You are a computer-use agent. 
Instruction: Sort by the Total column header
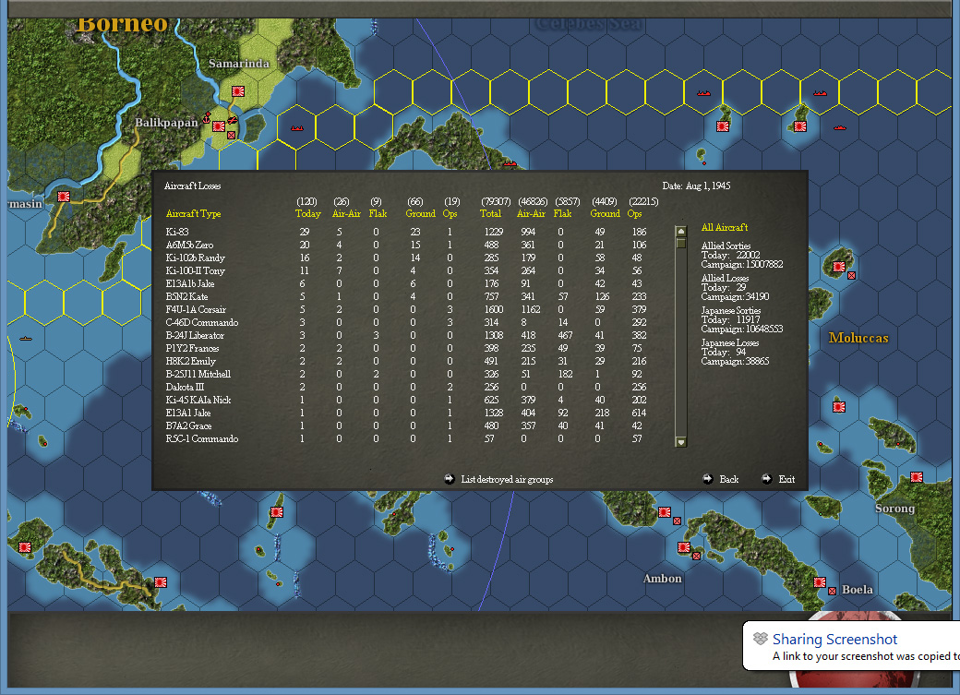(x=490, y=214)
